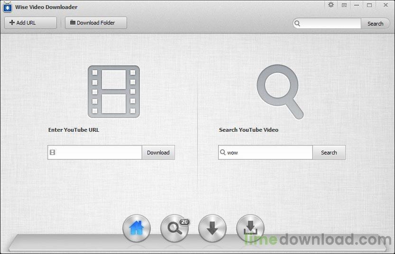Open settings via the gear icon
Viewport: 395px width, 254px height.
331,5
